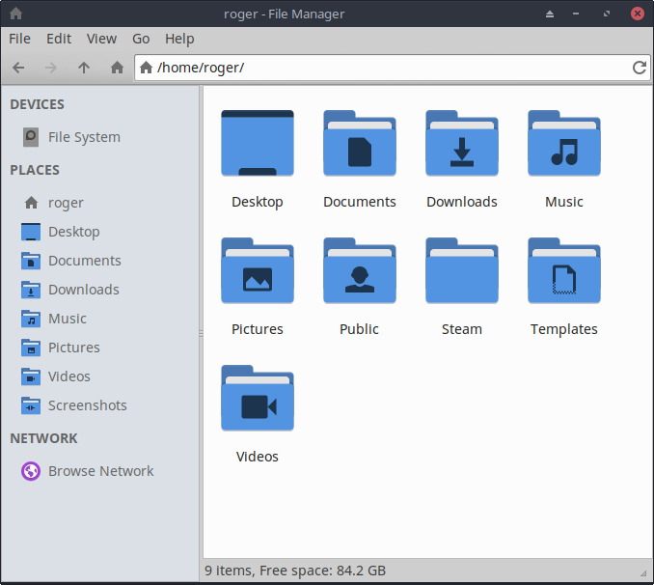Image resolution: width=654 pixels, height=585 pixels.
Task: Click the Documents label in the sidebar
Action: coord(85,261)
